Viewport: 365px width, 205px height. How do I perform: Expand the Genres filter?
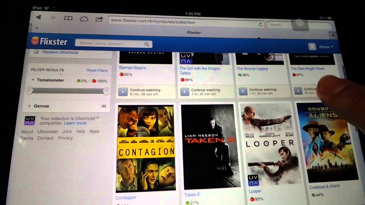(x=29, y=106)
